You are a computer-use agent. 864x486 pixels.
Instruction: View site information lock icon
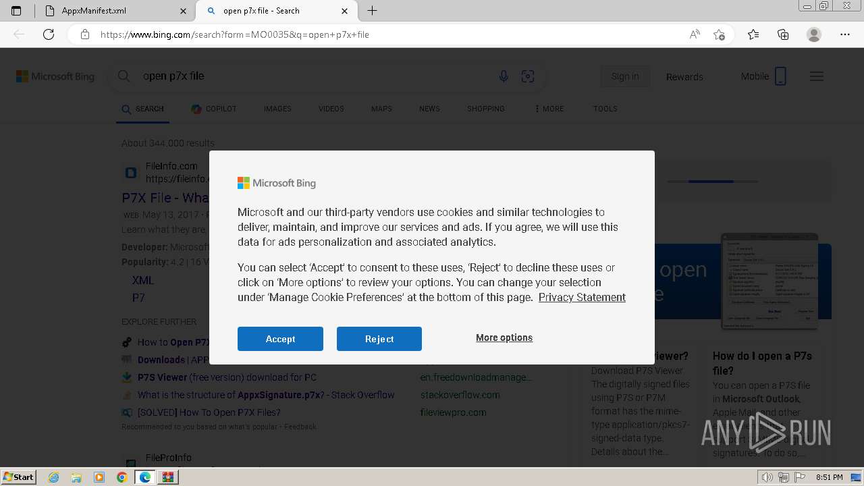click(85, 34)
